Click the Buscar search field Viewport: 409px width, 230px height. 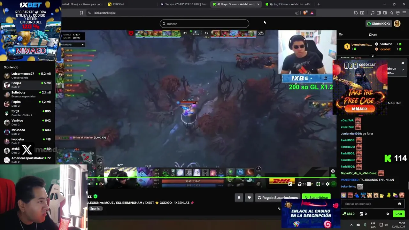click(204, 24)
